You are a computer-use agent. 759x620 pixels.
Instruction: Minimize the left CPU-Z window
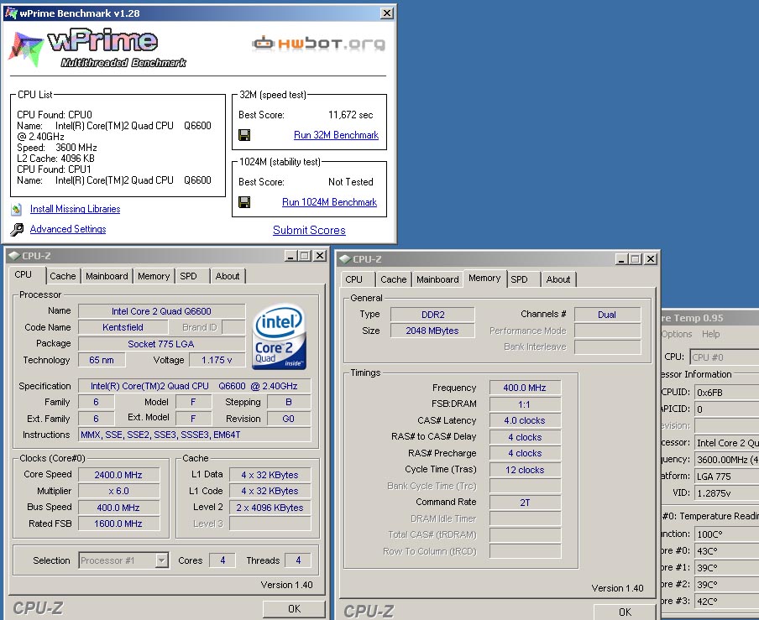click(x=291, y=256)
